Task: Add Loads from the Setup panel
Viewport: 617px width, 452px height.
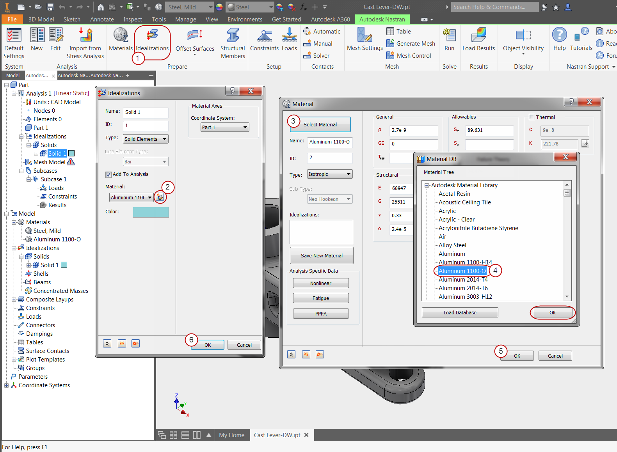Action: click(x=289, y=39)
